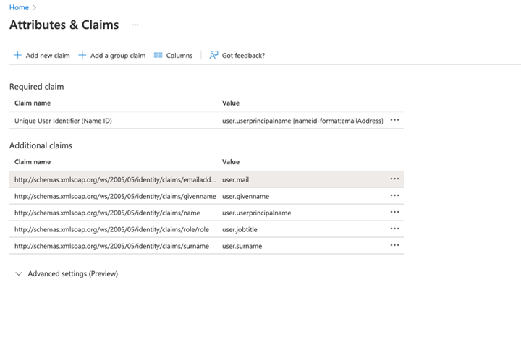This screenshot has height=350, width=521.
Task: Open options menu for the user.userprincipalname name claim
Action: [x=394, y=213]
